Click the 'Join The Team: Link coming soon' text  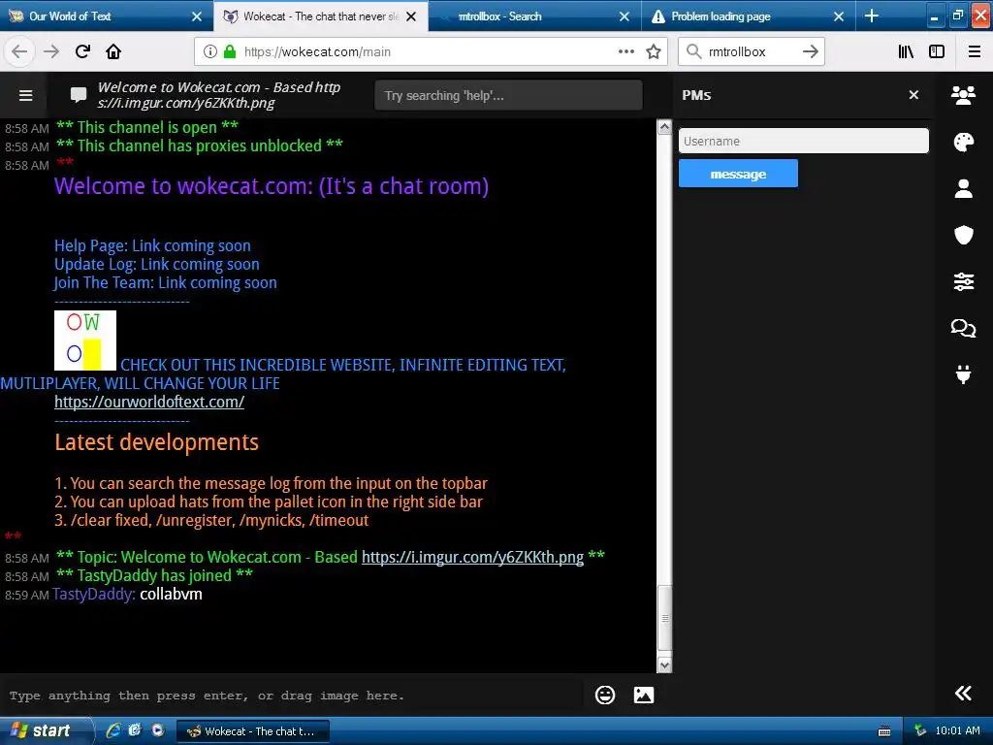point(166,282)
